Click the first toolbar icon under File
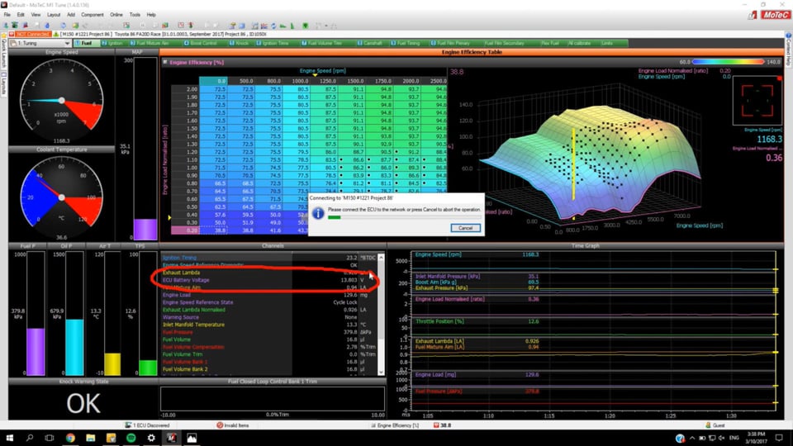This screenshot has width=793, height=446. click(6, 26)
